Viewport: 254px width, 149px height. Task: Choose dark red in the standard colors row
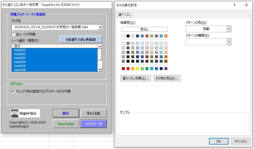[123, 69]
